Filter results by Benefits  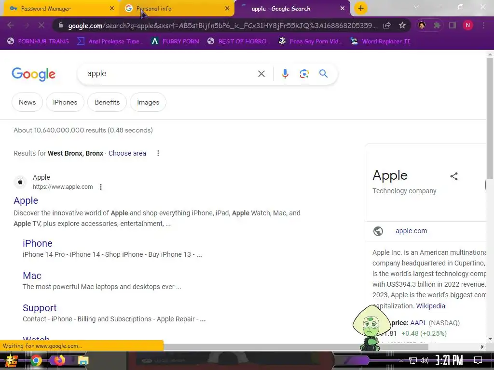pyautogui.click(x=107, y=102)
